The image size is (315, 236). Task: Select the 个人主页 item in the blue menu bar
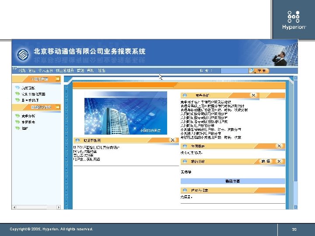45,70
